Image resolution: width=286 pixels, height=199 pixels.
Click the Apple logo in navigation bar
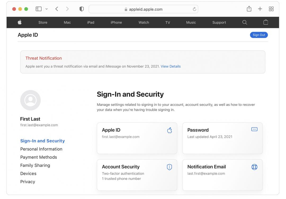point(20,22)
